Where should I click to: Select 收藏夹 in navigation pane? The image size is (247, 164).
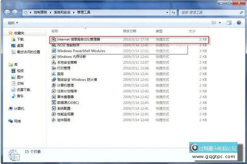click(19, 33)
